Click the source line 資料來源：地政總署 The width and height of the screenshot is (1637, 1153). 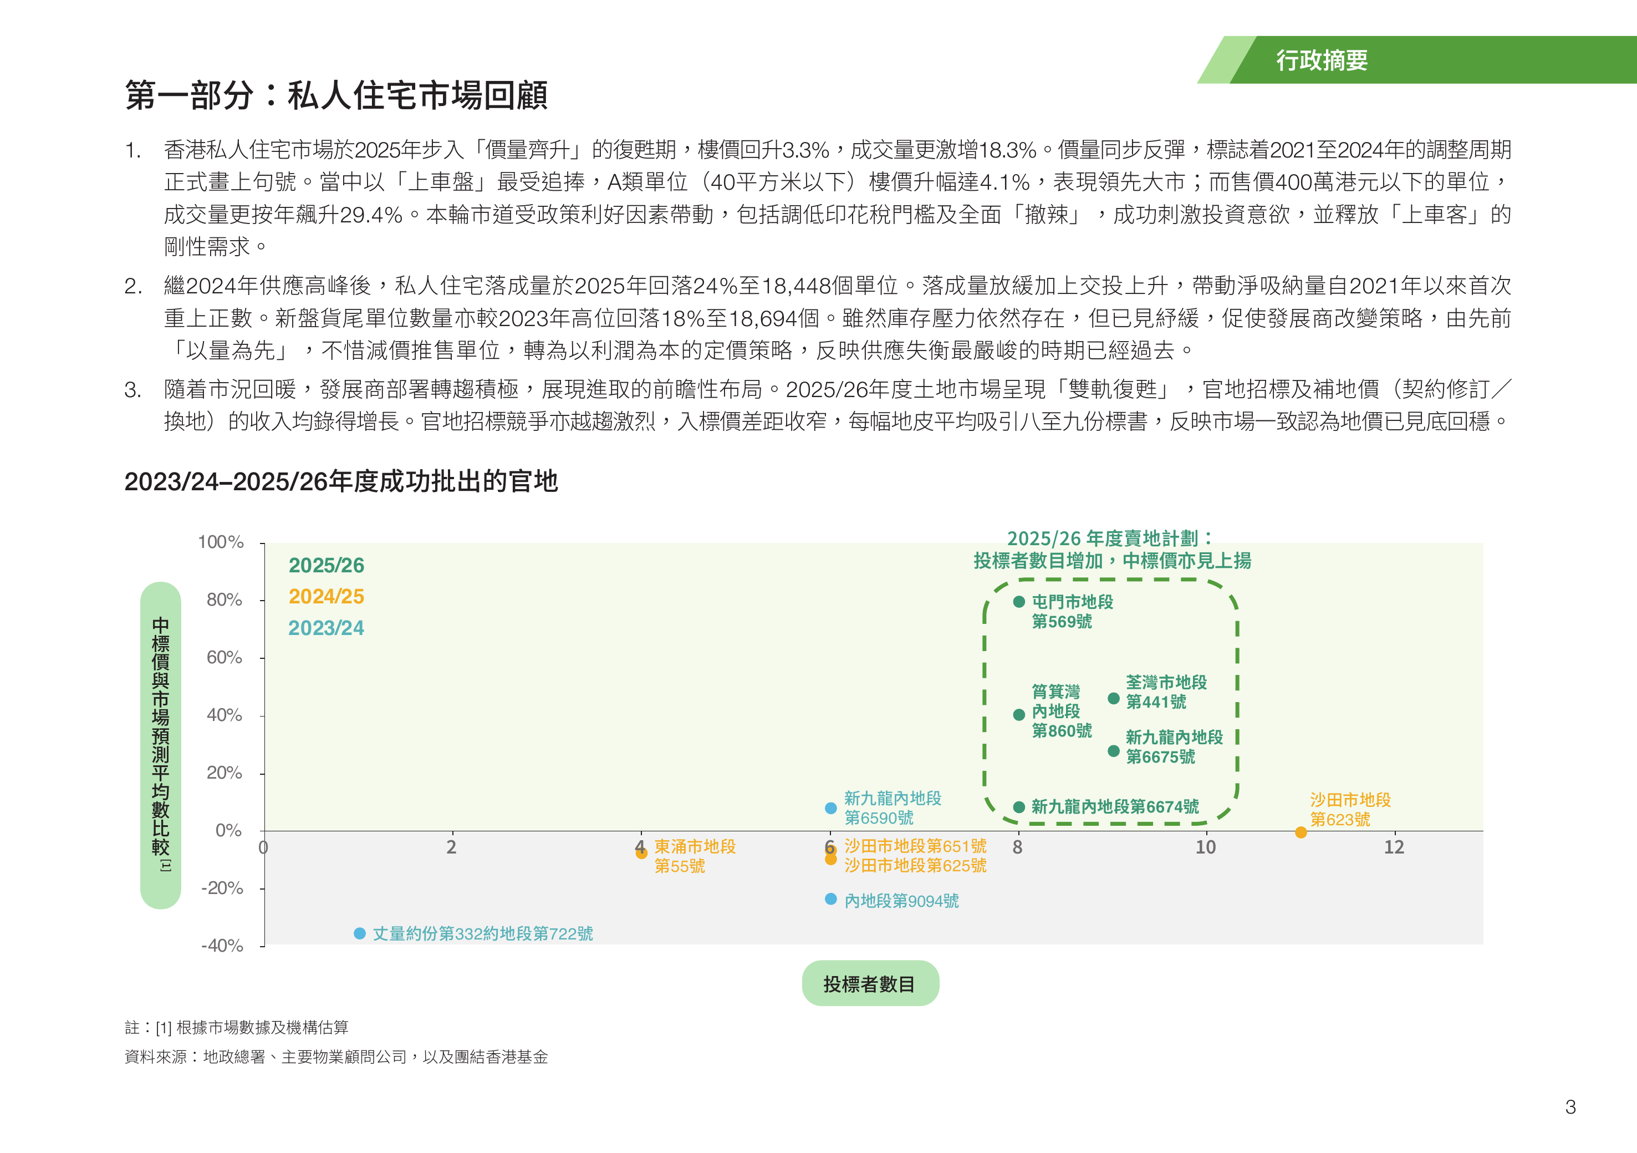pyautogui.click(x=336, y=1057)
